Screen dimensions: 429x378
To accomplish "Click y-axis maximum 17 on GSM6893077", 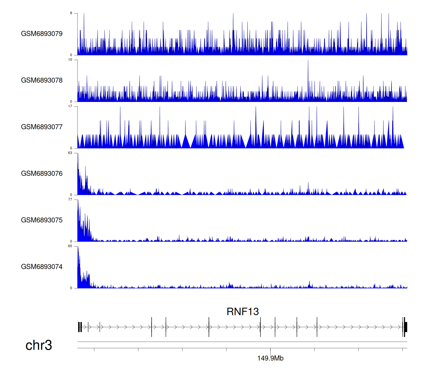I will pyautogui.click(x=70, y=107).
